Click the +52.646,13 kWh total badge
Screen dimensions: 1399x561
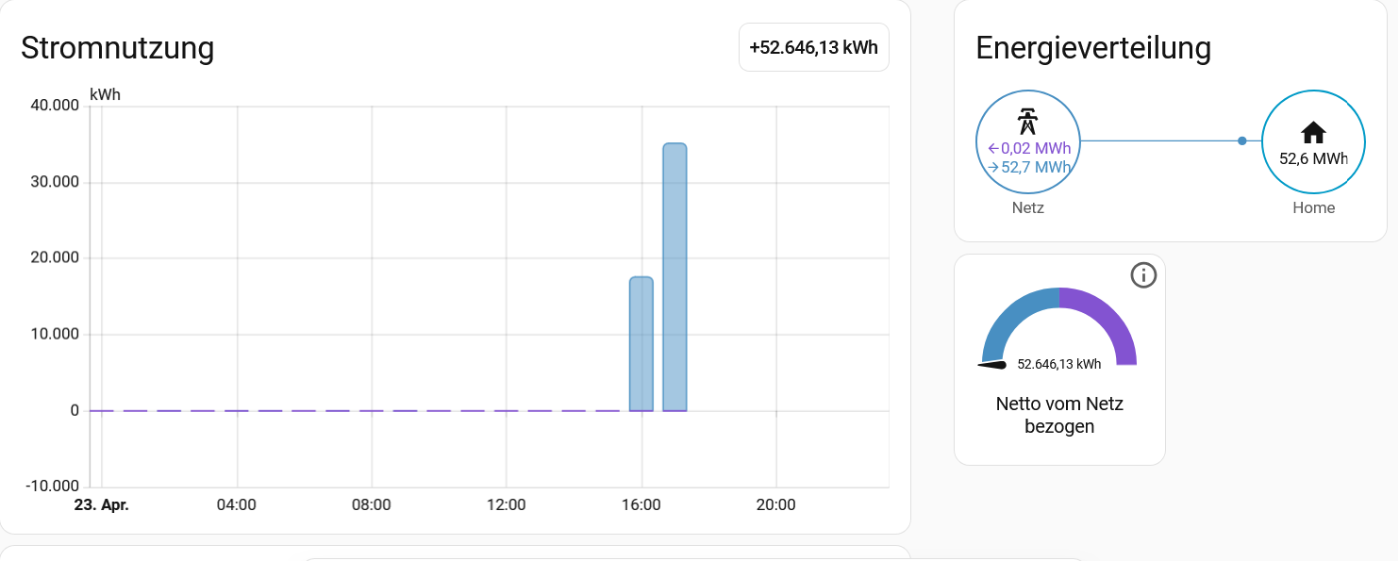813,47
